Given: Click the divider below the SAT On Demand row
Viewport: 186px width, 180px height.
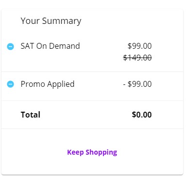Looking at the screenshot, I should click(x=92, y=71).
